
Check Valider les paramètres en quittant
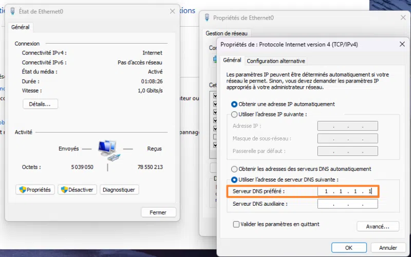click(276, 224)
